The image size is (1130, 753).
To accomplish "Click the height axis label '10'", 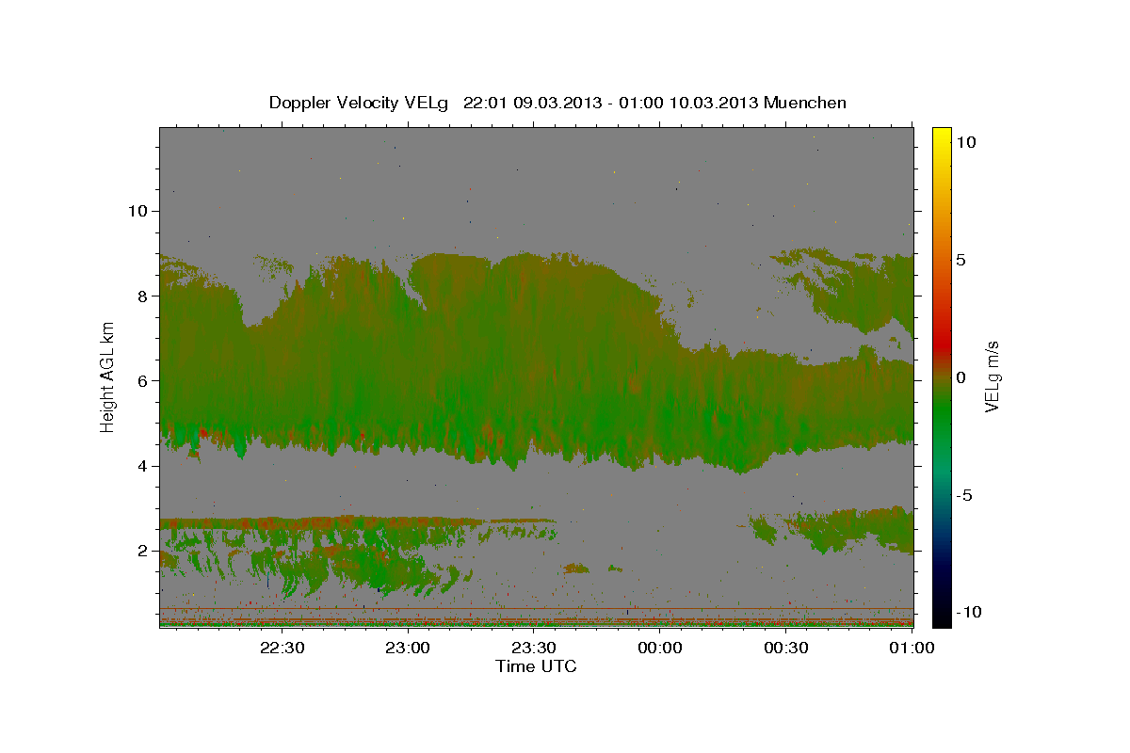I will click(x=137, y=211).
